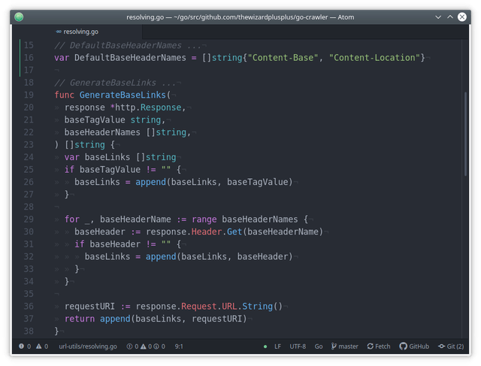The image size is (481, 366).
Task: Click the diagnostics info count icon
Action: click(x=156, y=346)
